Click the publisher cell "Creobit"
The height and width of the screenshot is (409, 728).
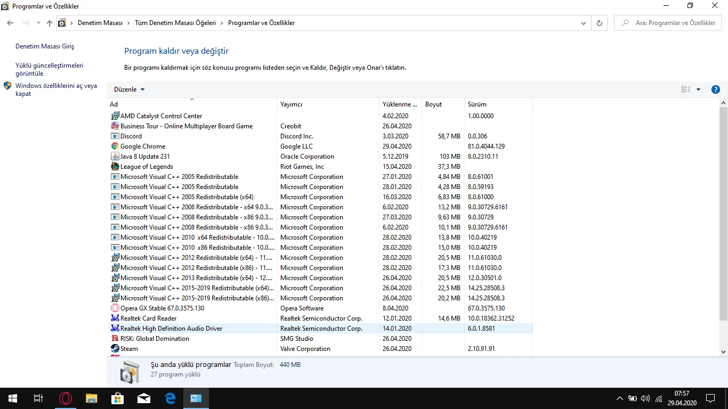pos(291,126)
